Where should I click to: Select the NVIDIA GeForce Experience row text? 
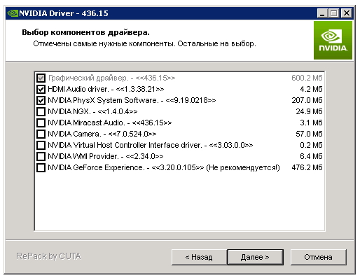(164, 167)
